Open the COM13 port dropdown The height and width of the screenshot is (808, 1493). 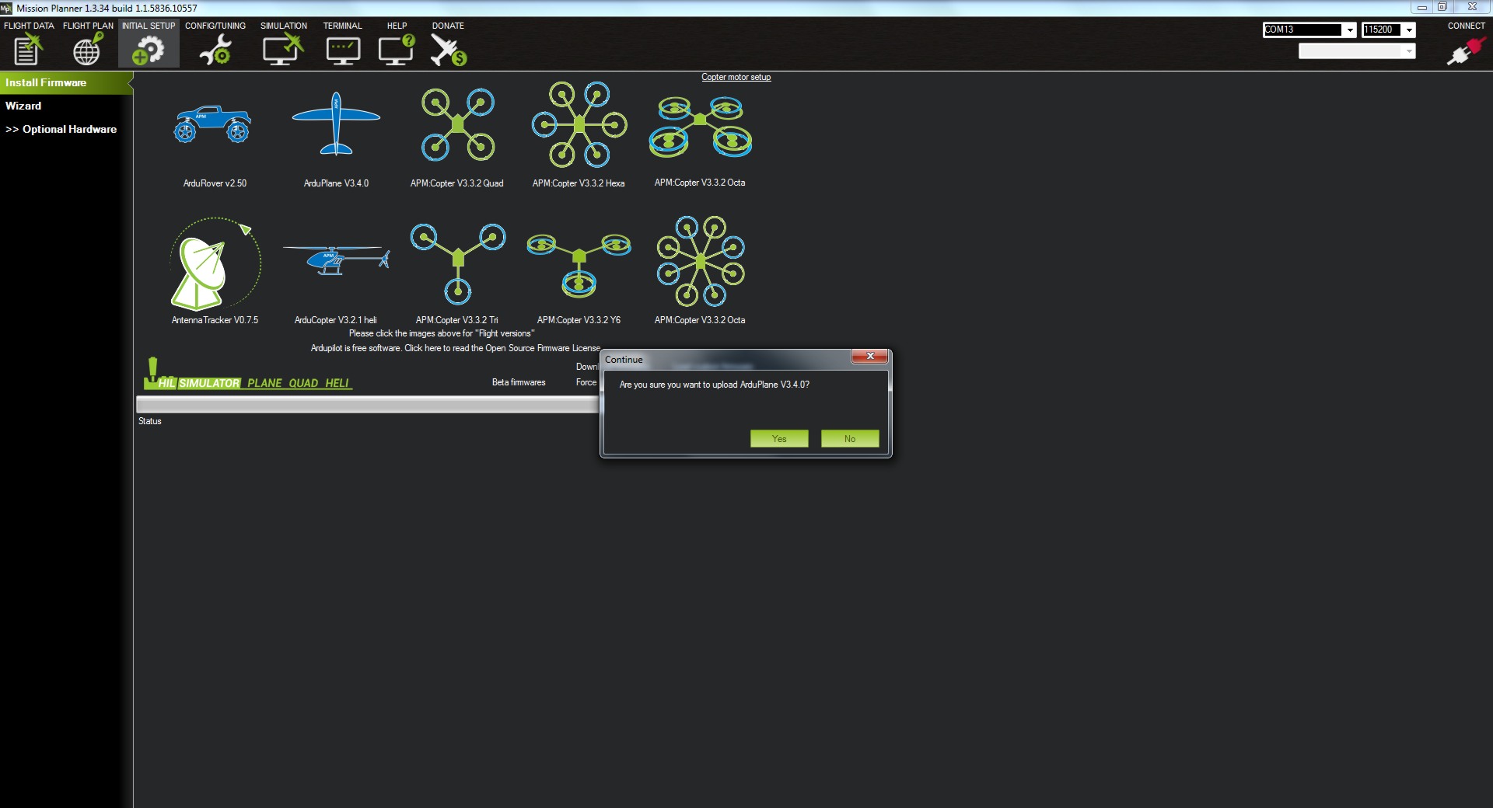[x=1349, y=30]
